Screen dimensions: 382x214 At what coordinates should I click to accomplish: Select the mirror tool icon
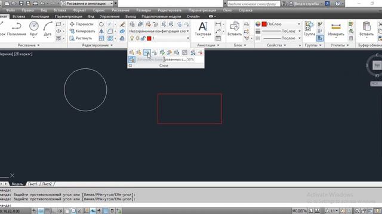(x=101, y=31)
